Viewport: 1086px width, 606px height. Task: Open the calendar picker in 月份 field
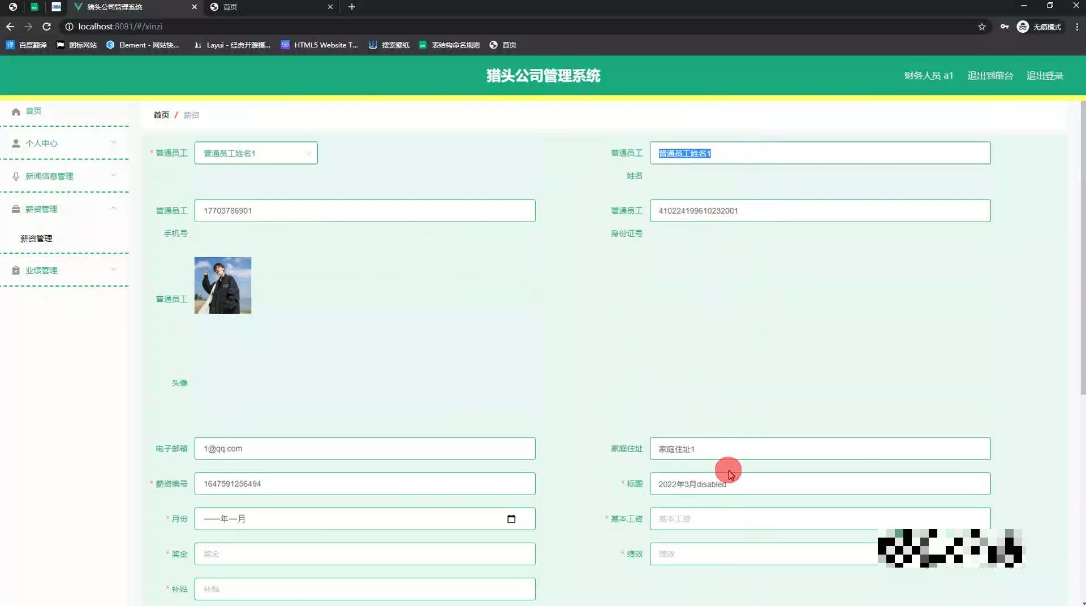pos(511,519)
